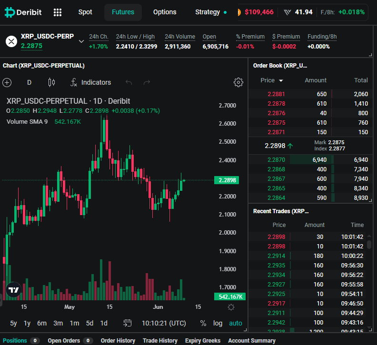Click the bid price 2.2864 row
The width and height of the screenshot is (377, 345).
click(310, 197)
